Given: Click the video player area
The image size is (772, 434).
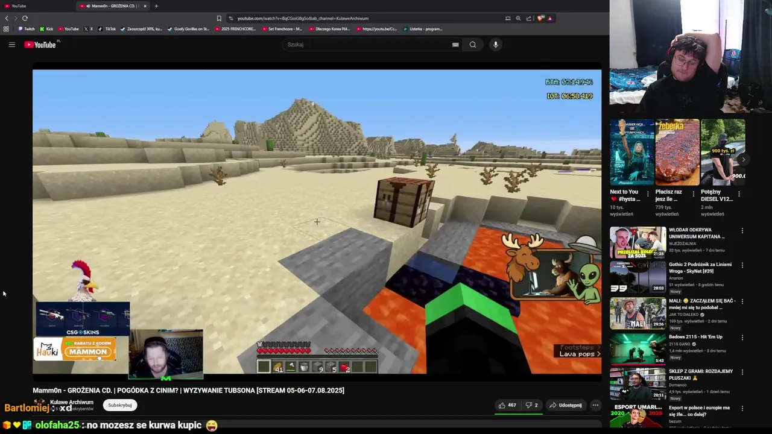Looking at the screenshot, I should (317, 222).
